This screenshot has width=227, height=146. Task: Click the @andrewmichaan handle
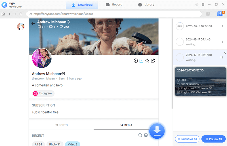(43, 78)
